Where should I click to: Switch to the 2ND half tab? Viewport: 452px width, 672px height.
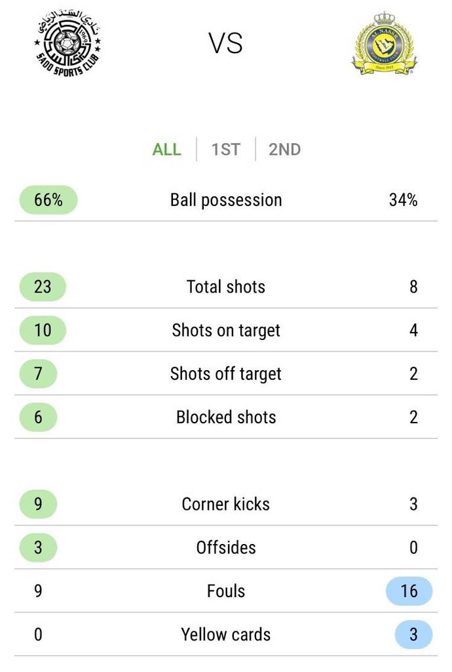(x=284, y=150)
